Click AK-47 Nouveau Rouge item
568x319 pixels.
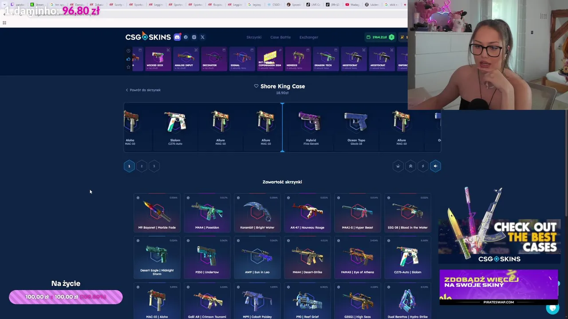307,213
